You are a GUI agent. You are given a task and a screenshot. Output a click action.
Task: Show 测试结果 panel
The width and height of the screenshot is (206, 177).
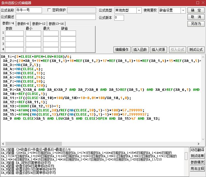(197, 156)
